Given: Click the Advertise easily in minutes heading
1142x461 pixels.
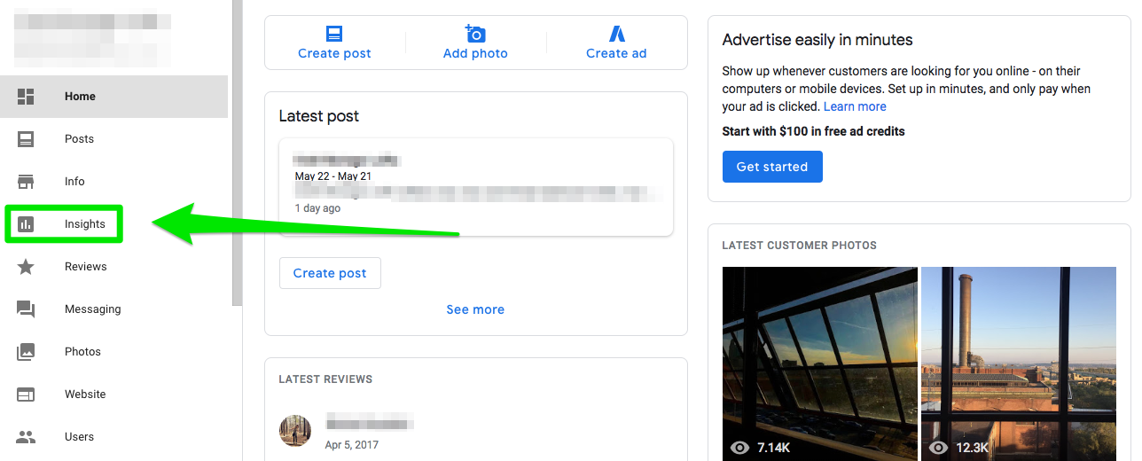Looking at the screenshot, I should tap(817, 40).
